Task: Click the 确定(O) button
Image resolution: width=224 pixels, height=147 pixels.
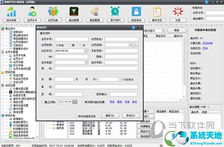Action: [110, 116]
